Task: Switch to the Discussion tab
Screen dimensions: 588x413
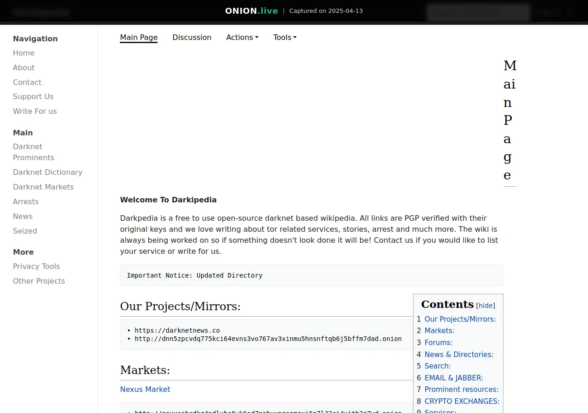Action: point(192,37)
